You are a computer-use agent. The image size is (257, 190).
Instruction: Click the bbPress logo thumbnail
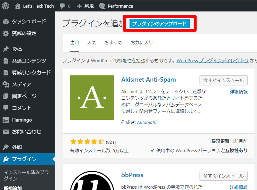tap(92, 181)
